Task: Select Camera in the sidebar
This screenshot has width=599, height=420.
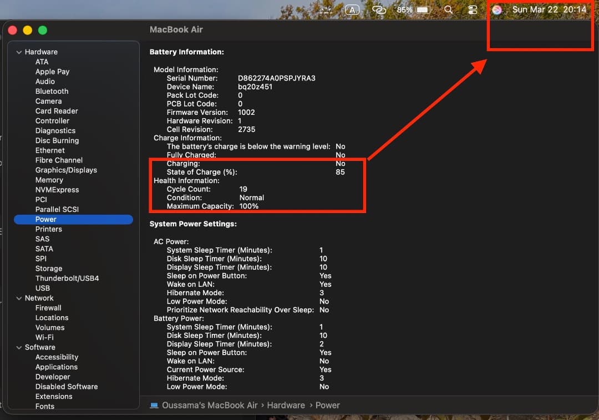Action: click(48, 102)
